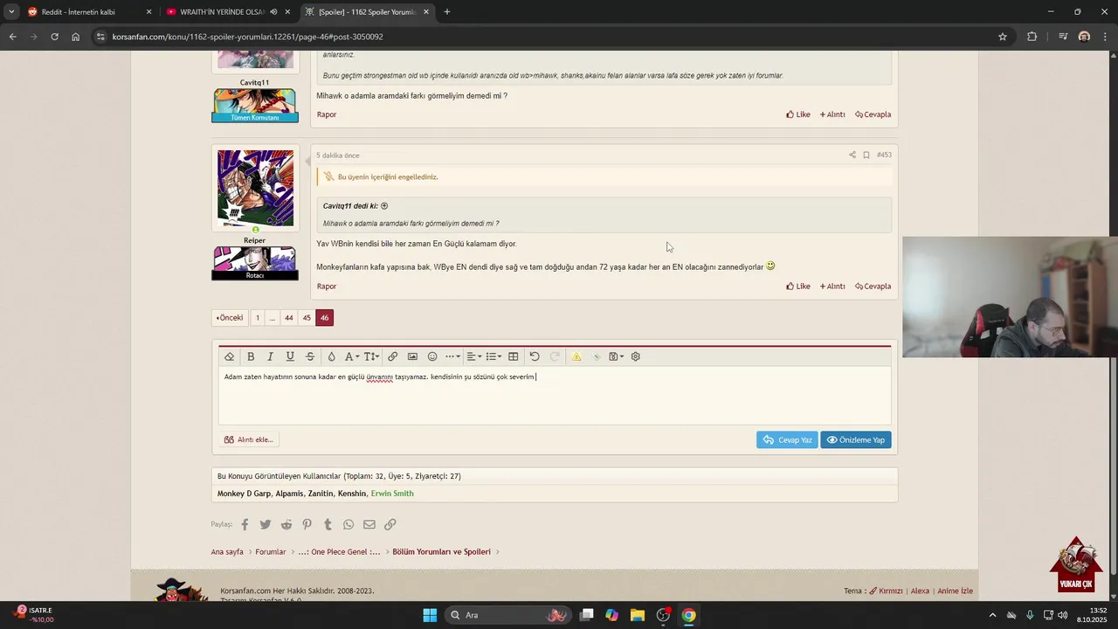Share thread by email icon

(369, 524)
